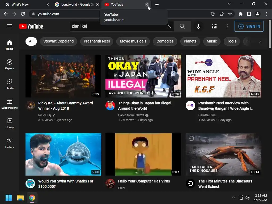Image resolution: width=272 pixels, height=204 pixels.
Task: Switch to the bonziworld Google Search tab
Action: click(76, 5)
